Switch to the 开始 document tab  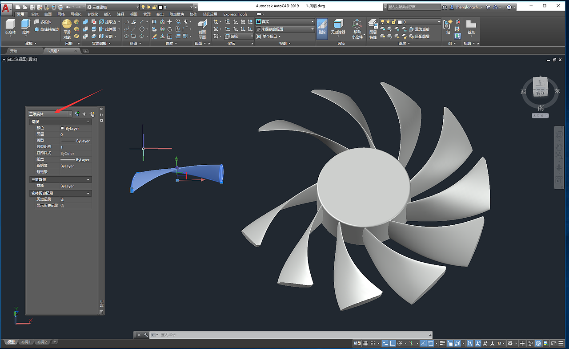coord(14,51)
